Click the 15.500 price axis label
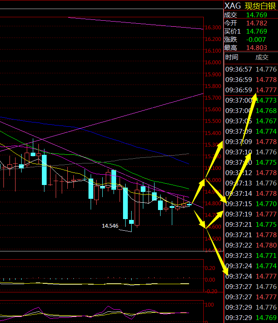The image size is (278, 323). coord(213,121)
